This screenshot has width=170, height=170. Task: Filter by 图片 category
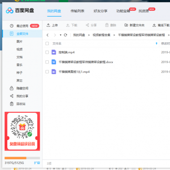coord(19,42)
